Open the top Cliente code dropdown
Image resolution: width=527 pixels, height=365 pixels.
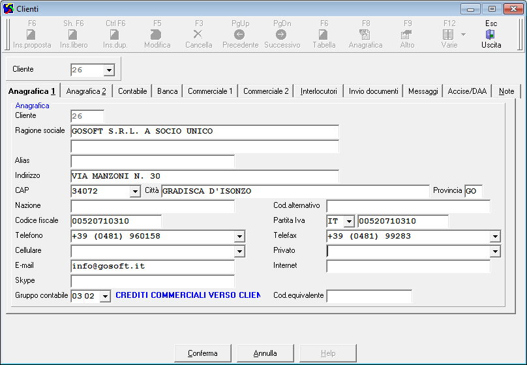tap(109, 70)
